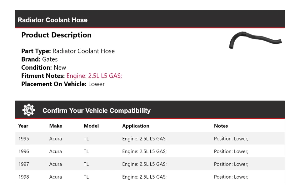This screenshot has width=300, height=193.
Task: Click the Placement On Vehicle label
Action: (x=54, y=84)
